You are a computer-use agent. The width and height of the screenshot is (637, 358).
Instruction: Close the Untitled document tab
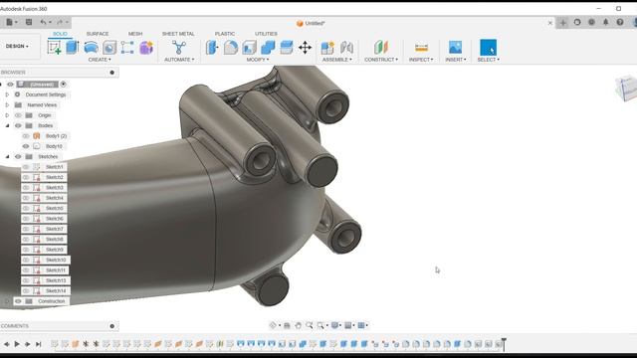tap(550, 23)
